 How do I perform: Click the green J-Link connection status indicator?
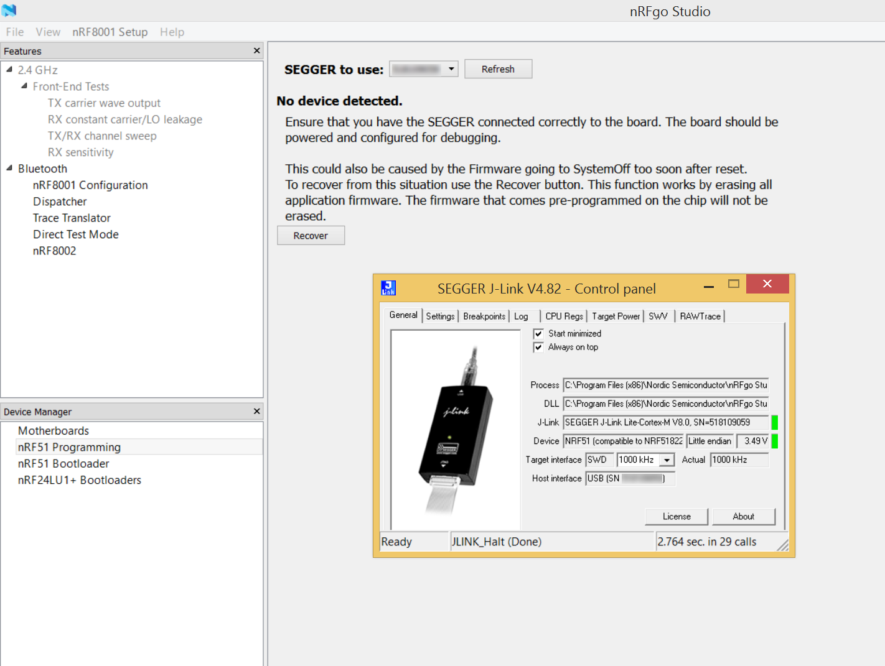click(x=775, y=422)
